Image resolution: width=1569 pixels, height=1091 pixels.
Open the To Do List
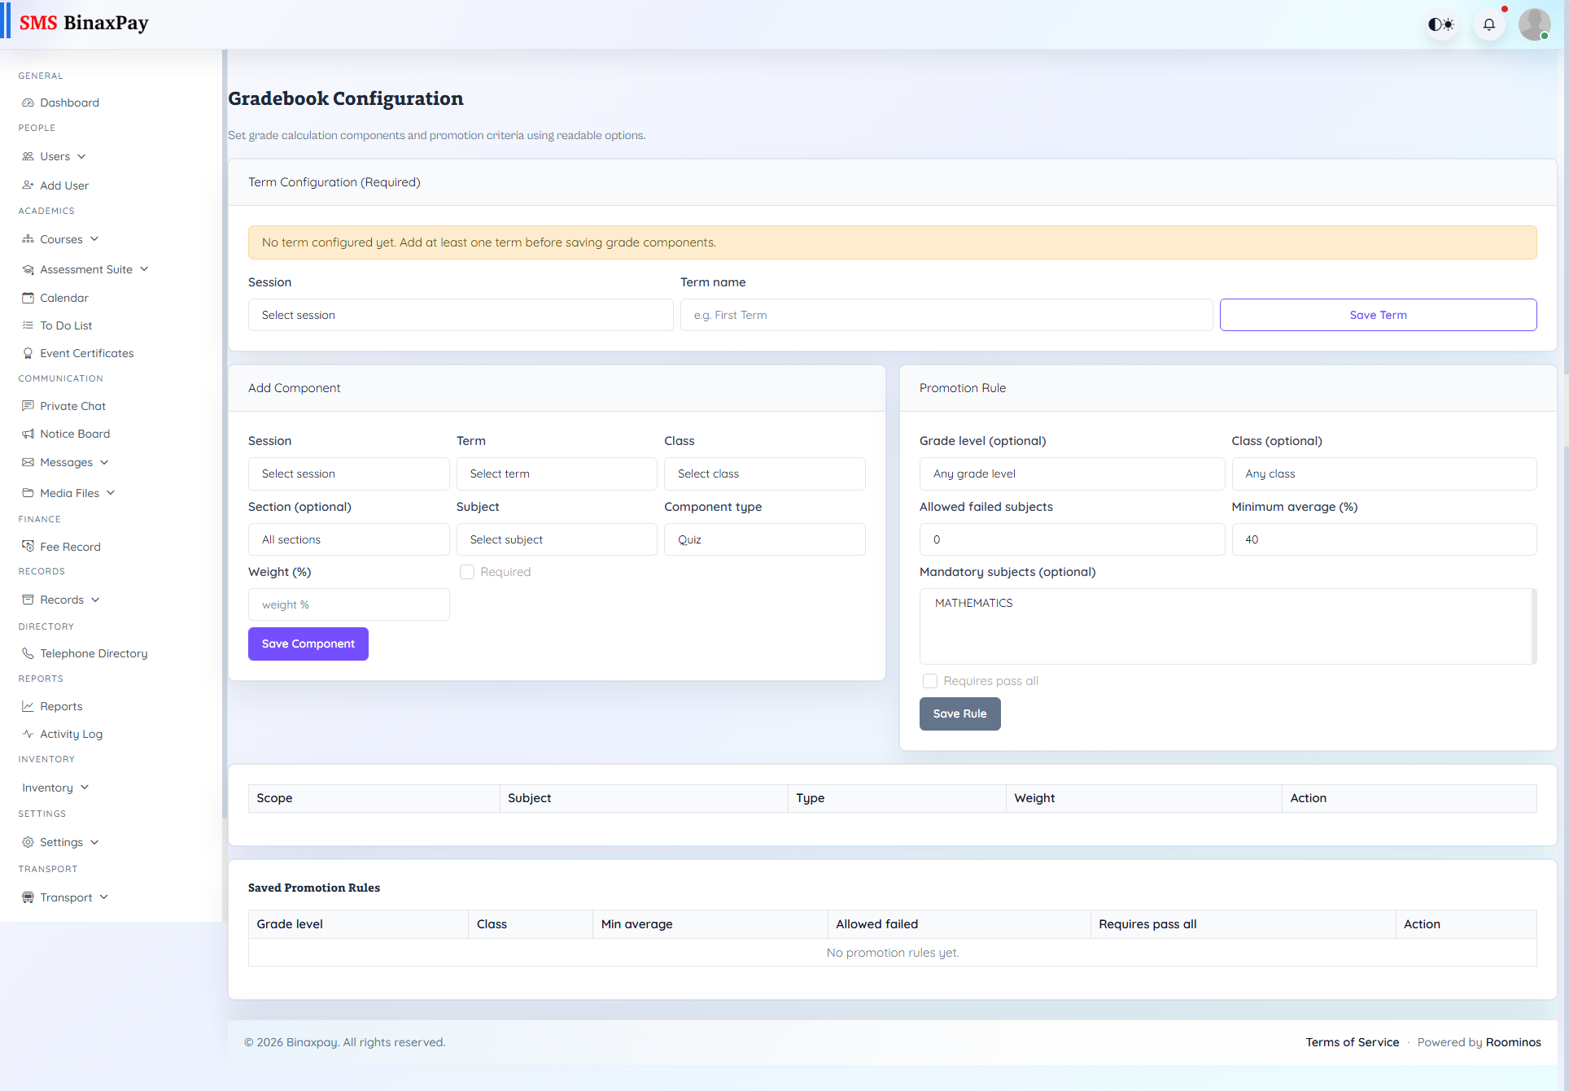[65, 325]
